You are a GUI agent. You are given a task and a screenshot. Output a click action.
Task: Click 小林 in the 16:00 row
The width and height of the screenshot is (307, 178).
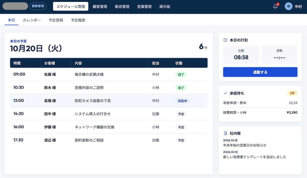click(156, 127)
